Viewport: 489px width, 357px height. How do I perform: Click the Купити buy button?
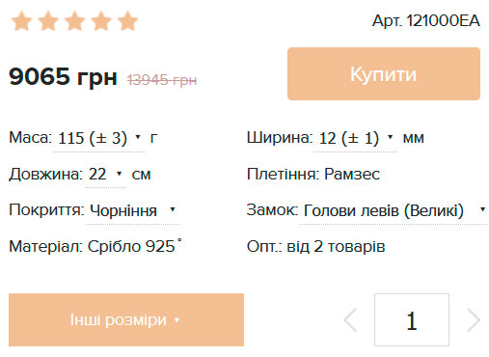coord(384,73)
